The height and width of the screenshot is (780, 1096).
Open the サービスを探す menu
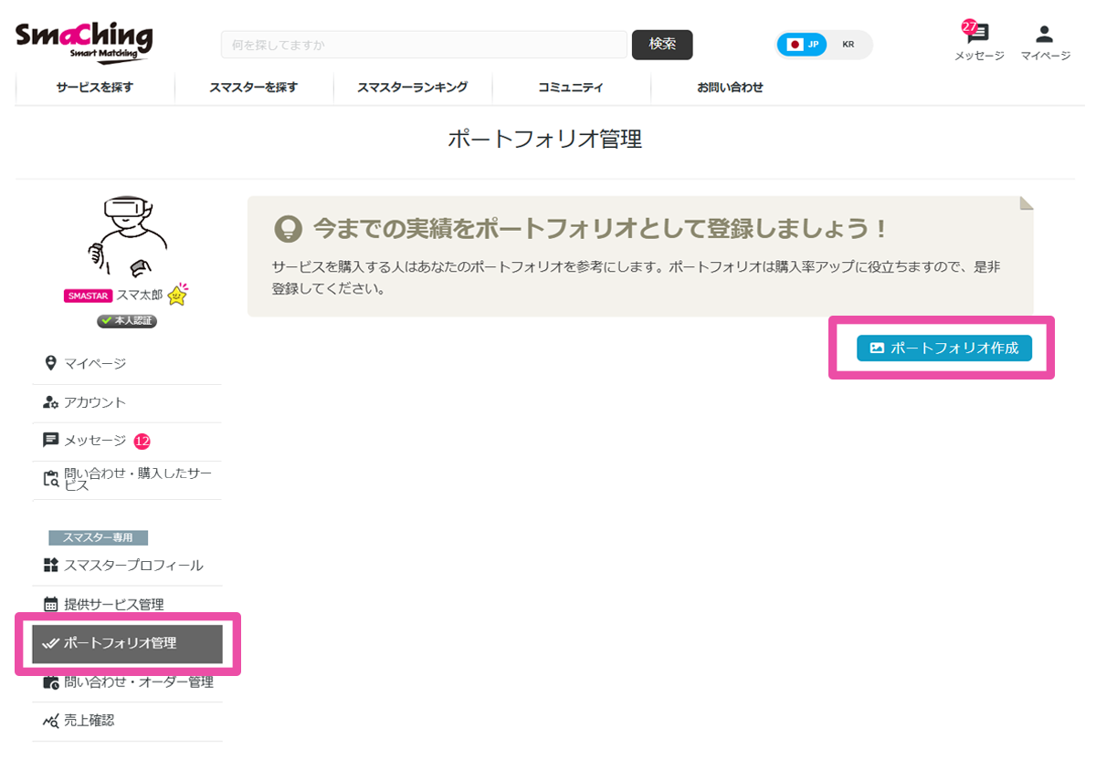click(x=95, y=88)
